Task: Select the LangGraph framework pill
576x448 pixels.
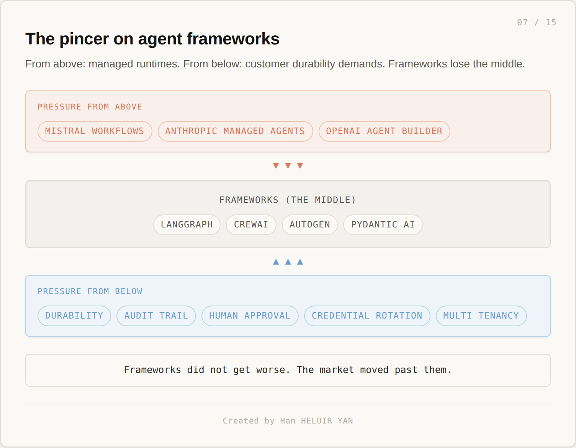Action: coord(187,225)
